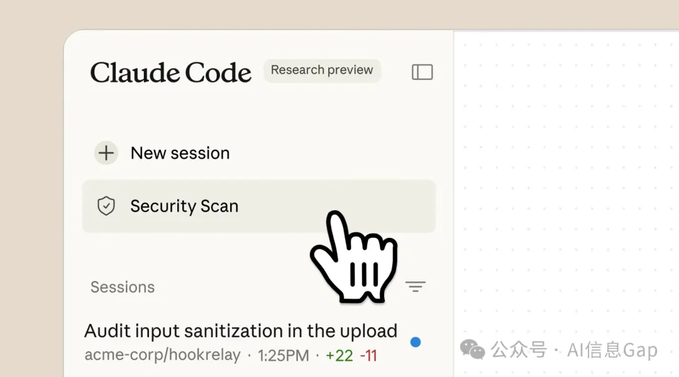Image resolution: width=679 pixels, height=377 pixels.
Task: Open the sessions filter icon
Action: 415,287
